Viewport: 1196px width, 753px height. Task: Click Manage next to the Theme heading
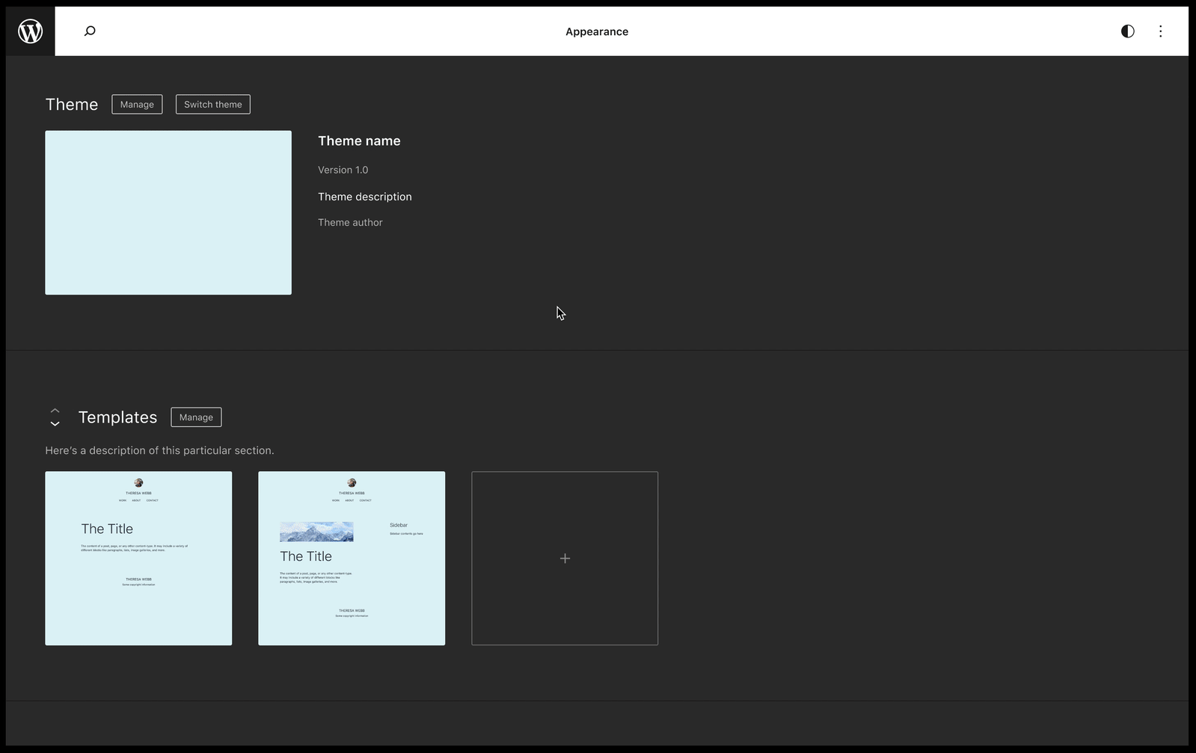[137, 105]
